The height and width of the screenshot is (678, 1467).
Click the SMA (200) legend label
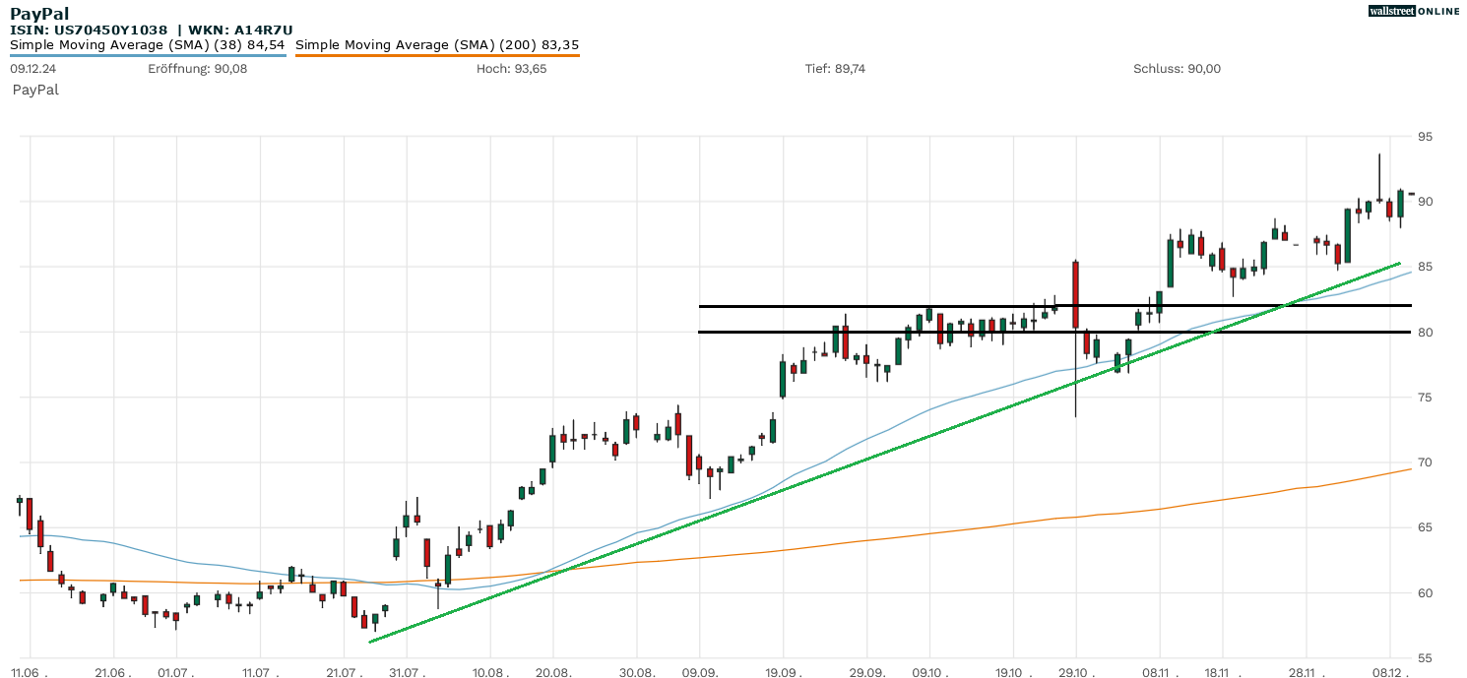(437, 44)
